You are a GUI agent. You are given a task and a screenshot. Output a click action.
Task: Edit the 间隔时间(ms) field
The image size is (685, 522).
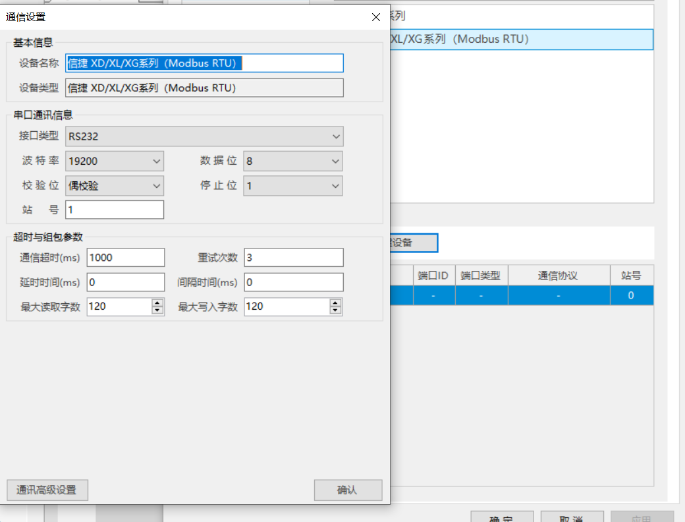tap(294, 282)
